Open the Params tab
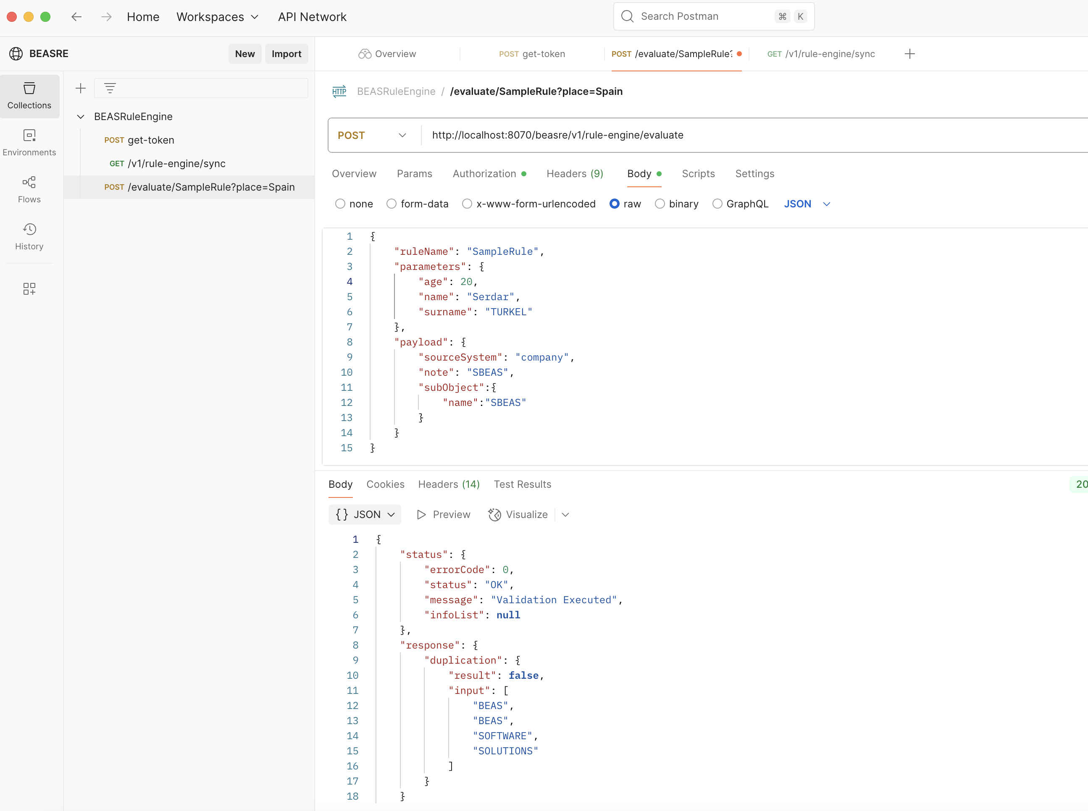Viewport: 1088px width, 811px height. tap(415, 174)
